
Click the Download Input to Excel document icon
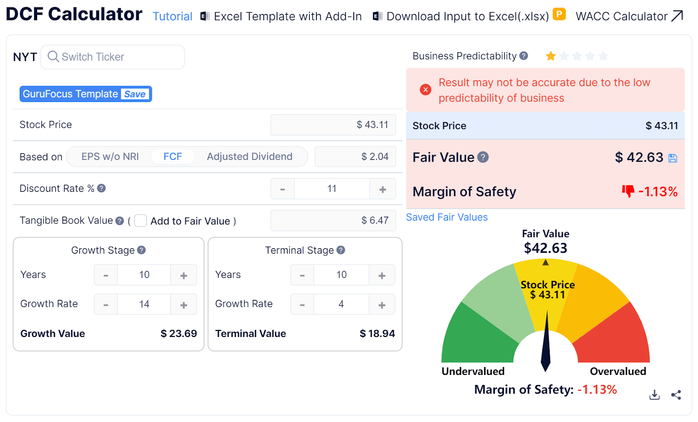pyautogui.click(x=376, y=16)
